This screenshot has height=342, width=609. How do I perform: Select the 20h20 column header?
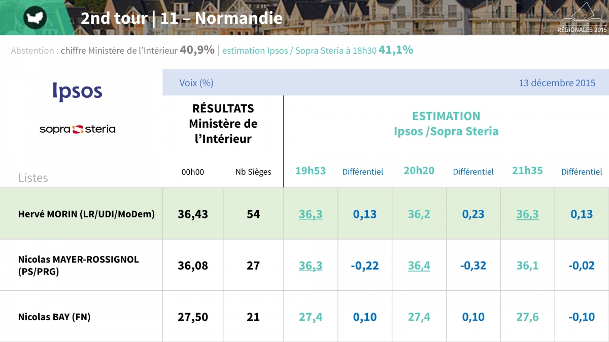click(x=419, y=171)
